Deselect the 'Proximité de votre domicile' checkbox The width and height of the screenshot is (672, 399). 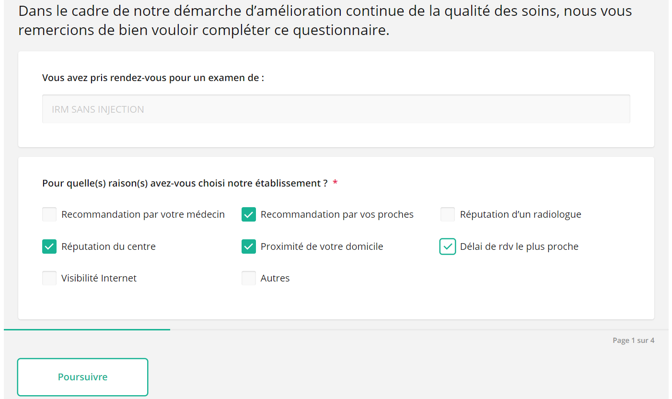tap(249, 246)
